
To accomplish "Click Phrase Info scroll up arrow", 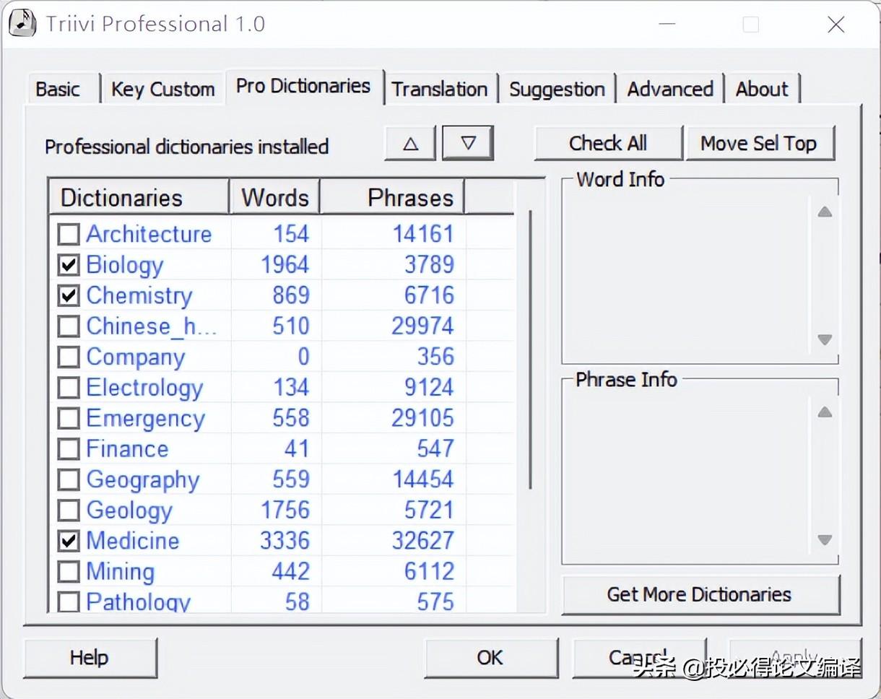I will coord(825,412).
